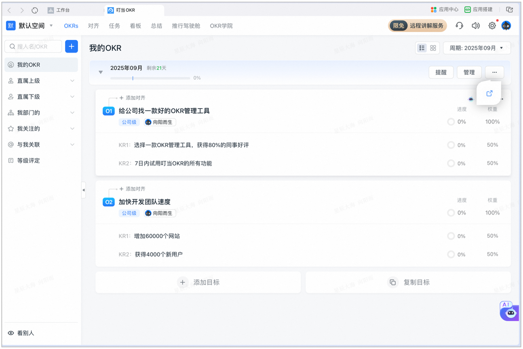Switch to grid card view icon
The image size is (523, 349).
pos(433,48)
